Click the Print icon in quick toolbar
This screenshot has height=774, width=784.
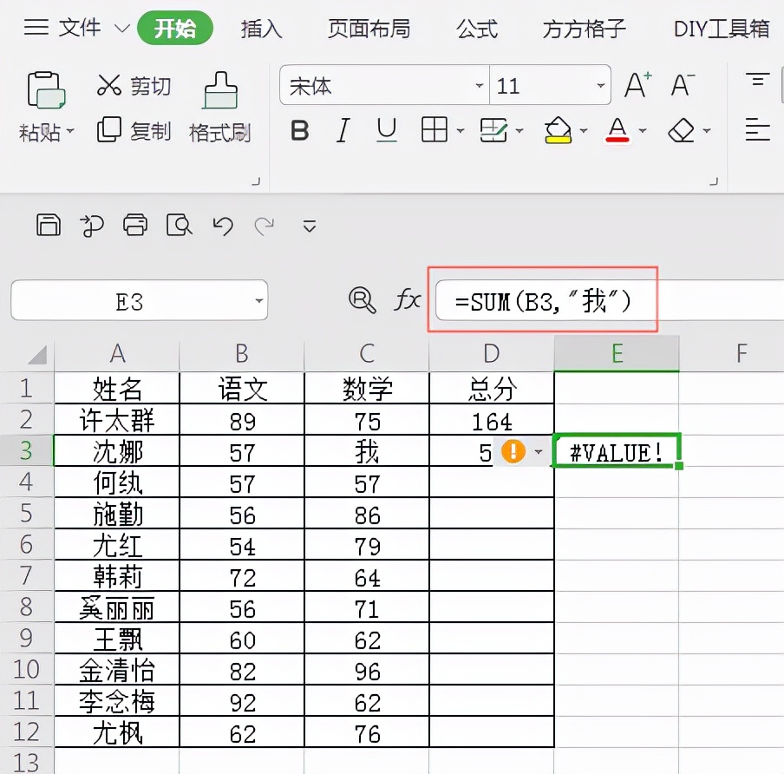[135, 225]
